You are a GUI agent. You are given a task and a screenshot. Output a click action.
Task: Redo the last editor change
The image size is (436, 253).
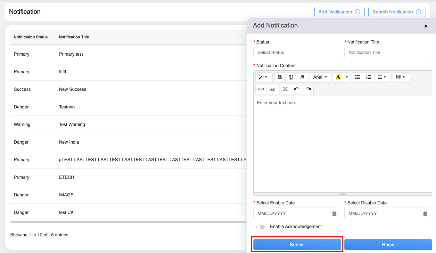(308, 89)
